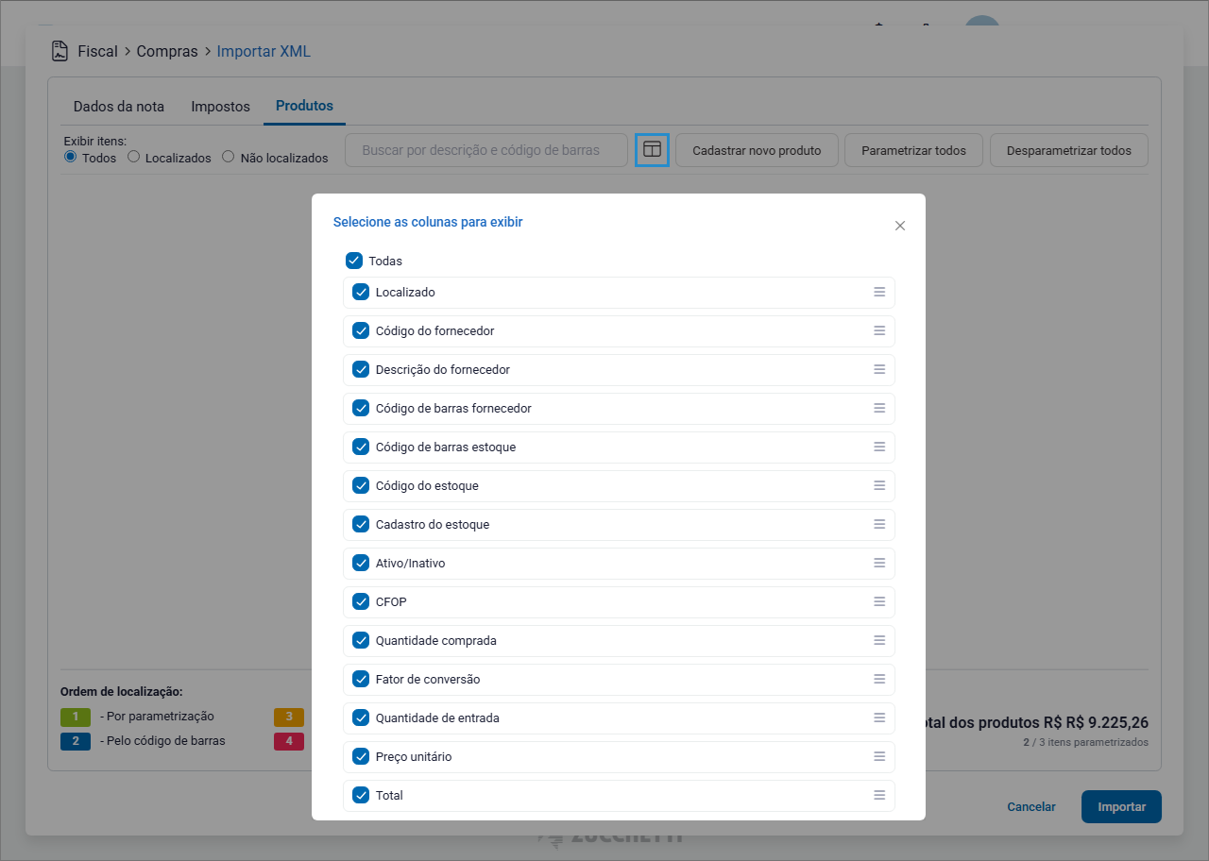Toggle the Descrição do fornecedor checkbox
The width and height of the screenshot is (1209, 861).
click(x=361, y=369)
